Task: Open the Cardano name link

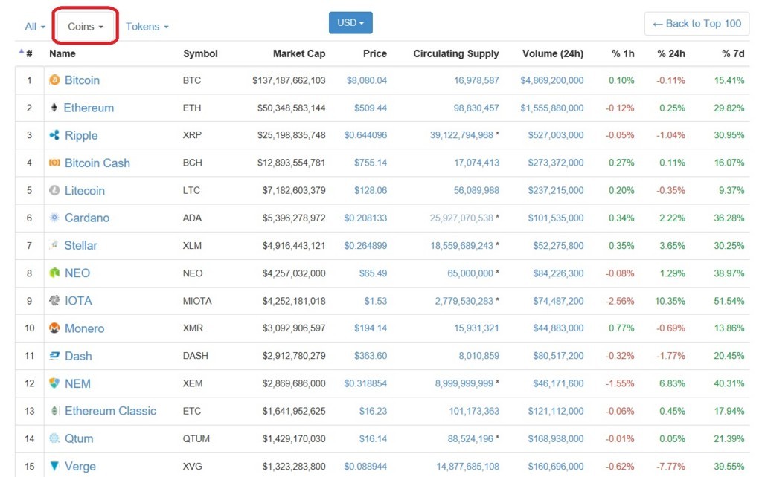Action: coord(87,218)
